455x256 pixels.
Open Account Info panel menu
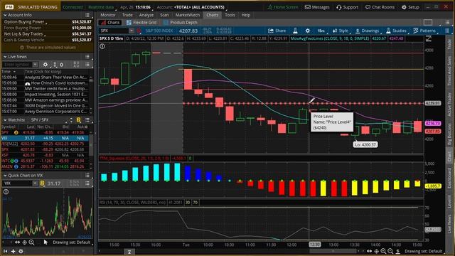tap(87, 15)
